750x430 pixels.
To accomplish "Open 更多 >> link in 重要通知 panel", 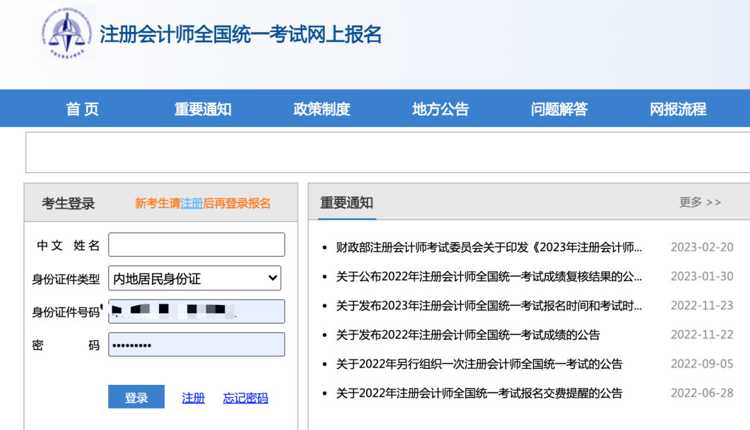I will pos(700,202).
